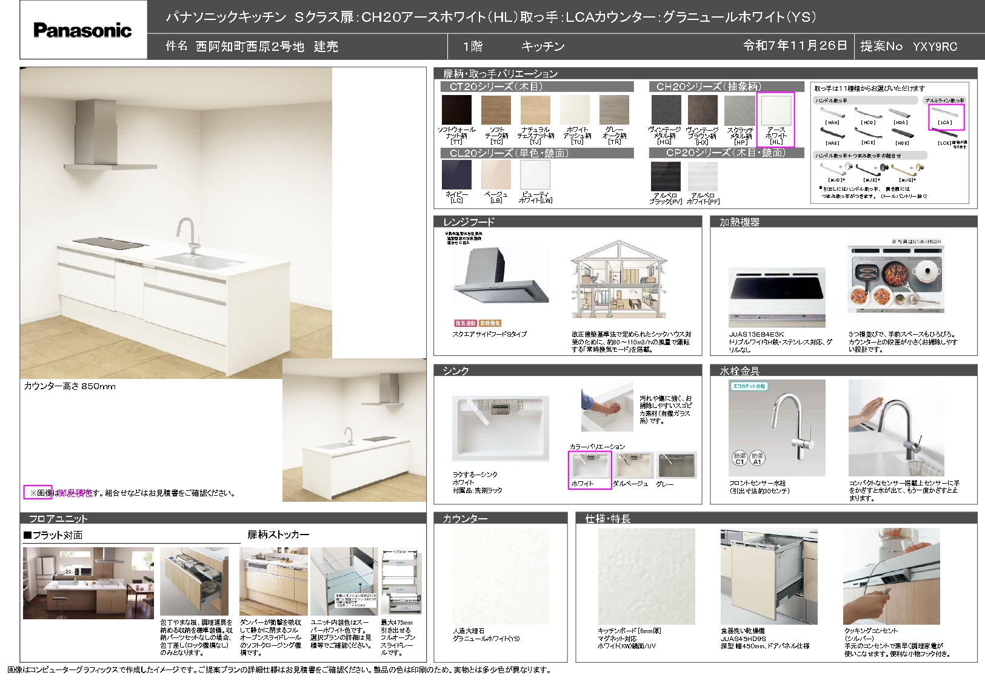
Task: Click the Panasonic logo
Action: point(82,30)
